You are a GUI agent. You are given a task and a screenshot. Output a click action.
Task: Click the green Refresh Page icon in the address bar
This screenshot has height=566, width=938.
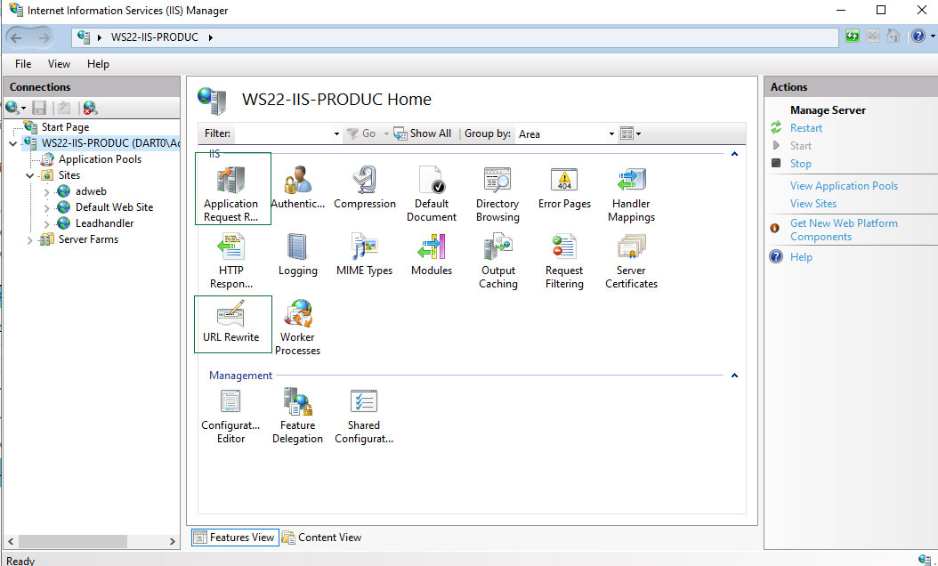(852, 36)
